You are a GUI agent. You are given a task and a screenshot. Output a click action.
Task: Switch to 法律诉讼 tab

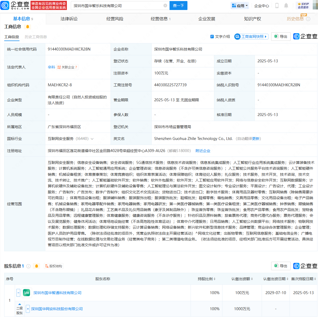point(69,19)
